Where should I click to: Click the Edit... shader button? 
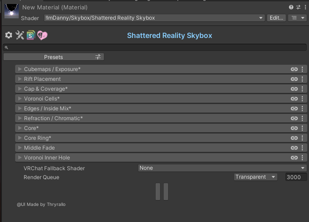(276, 18)
